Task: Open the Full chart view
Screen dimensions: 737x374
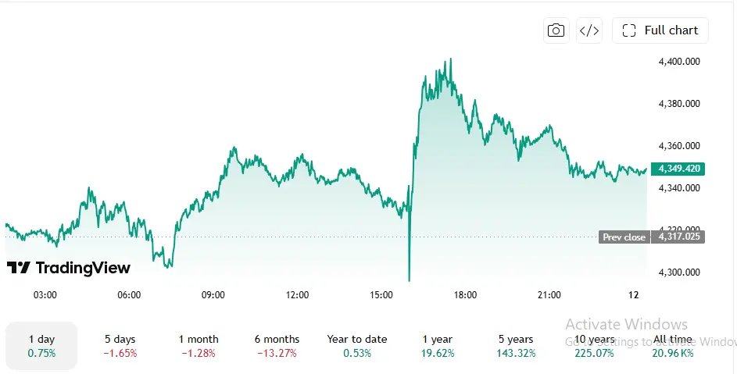Action: coord(660,30)
